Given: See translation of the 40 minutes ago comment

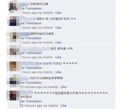Looking at the screenshot, I should tap(31, 101).
